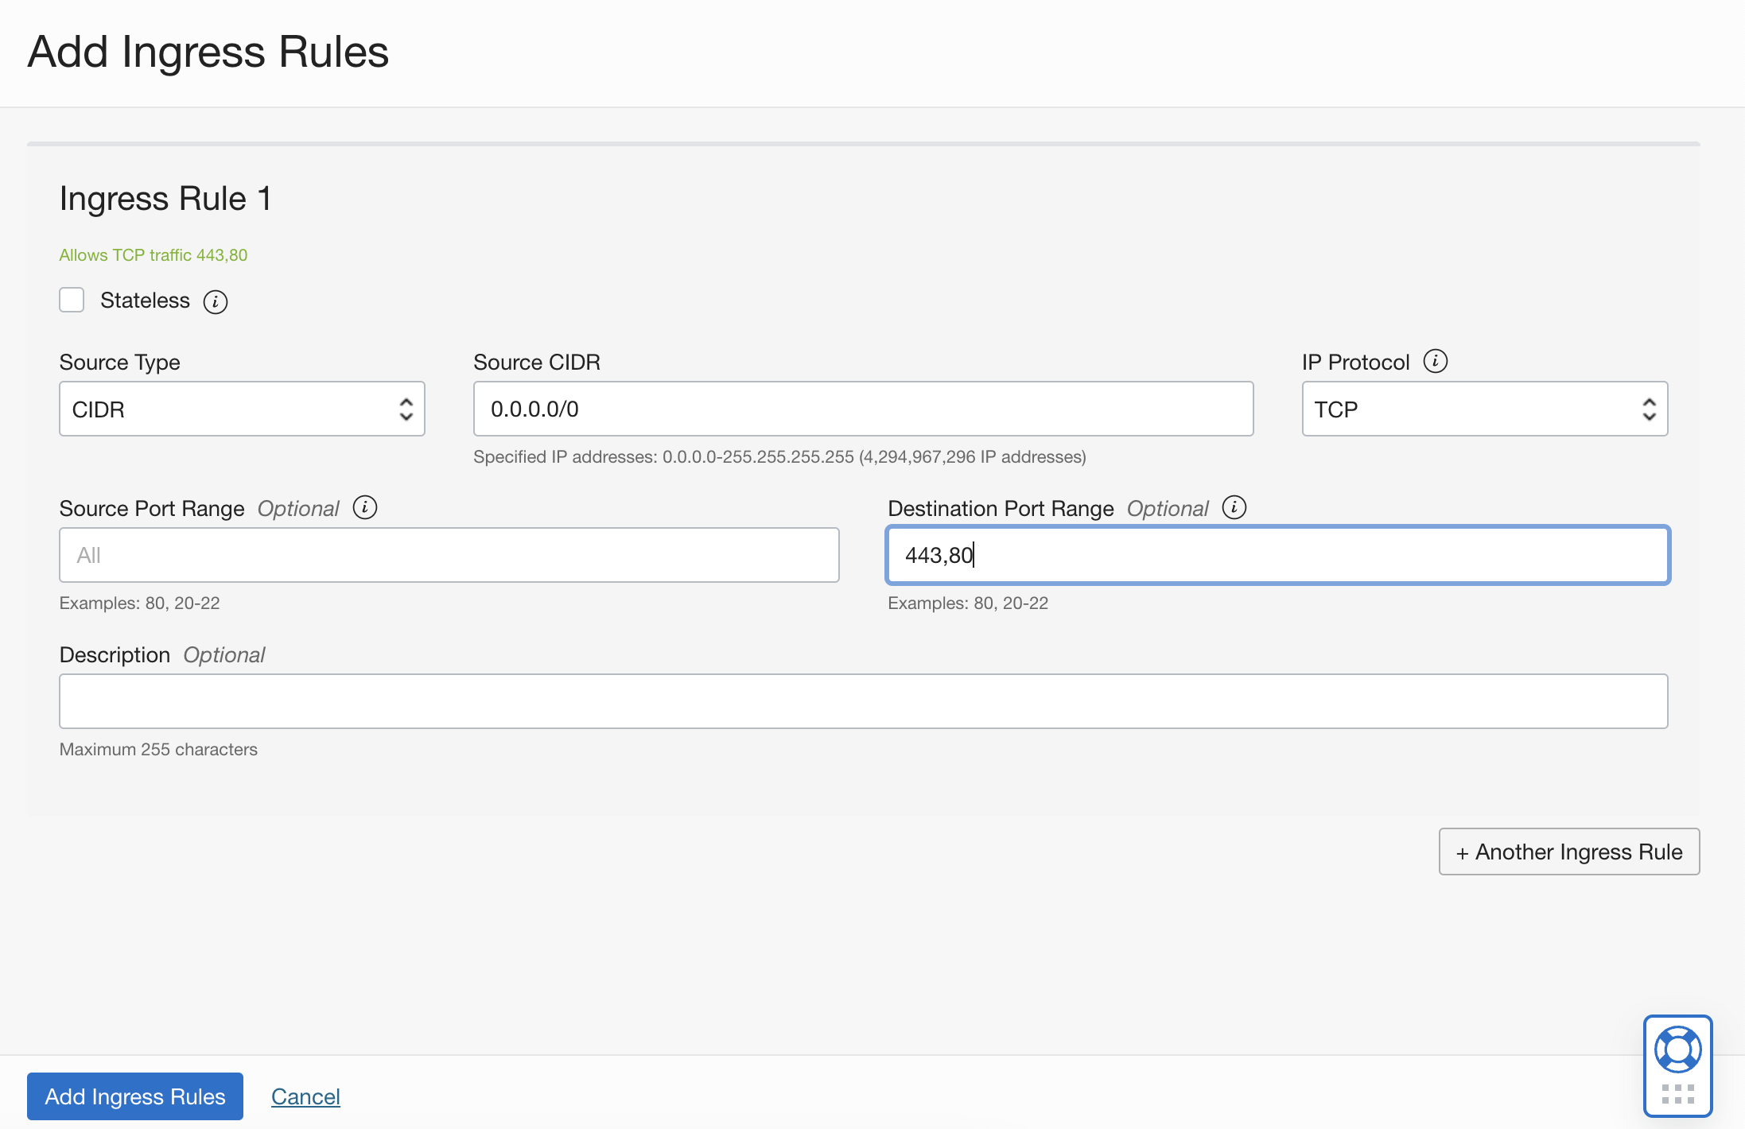The width and height of the screenshot is (1745, 1129).
Task: Click the Stateless info icon
Action: point(215,302)
